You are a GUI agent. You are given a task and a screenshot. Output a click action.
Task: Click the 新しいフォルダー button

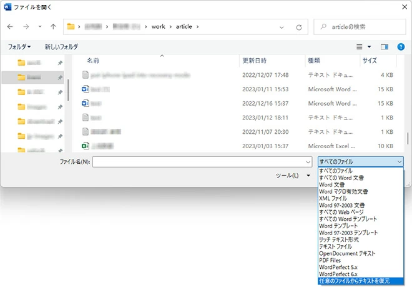coord(61,47)
